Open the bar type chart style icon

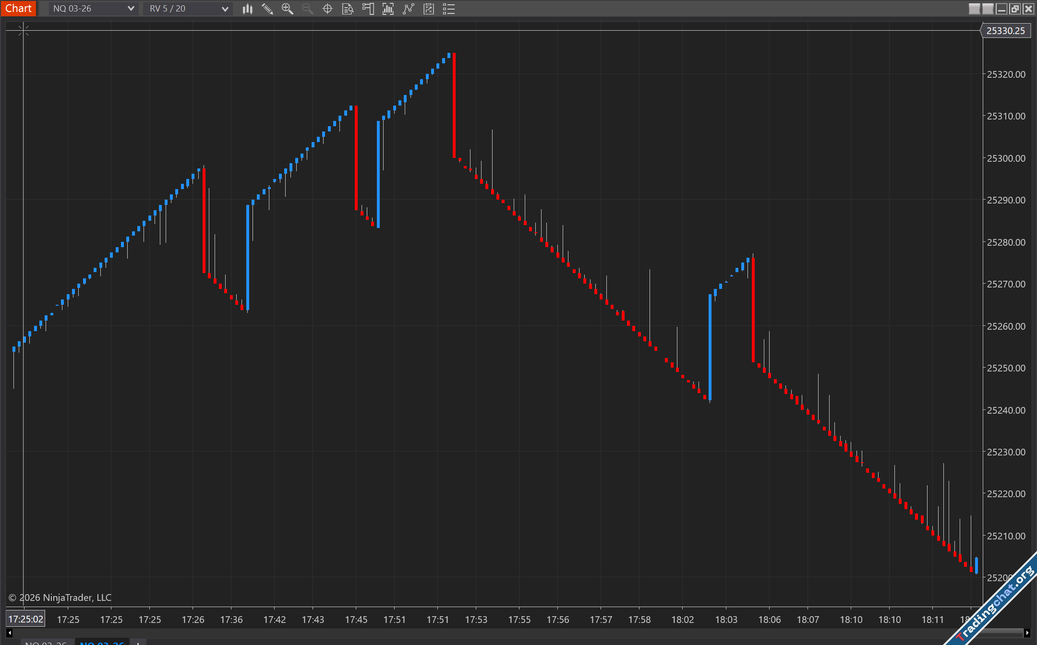(248, 9)
